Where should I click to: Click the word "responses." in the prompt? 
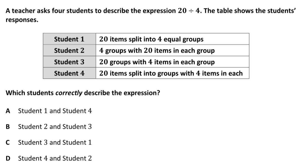[22, 20]
